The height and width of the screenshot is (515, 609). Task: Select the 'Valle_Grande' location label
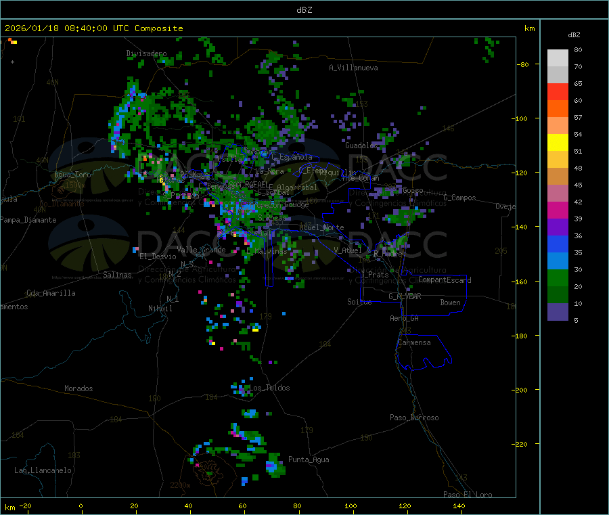(x=201, y=249)
